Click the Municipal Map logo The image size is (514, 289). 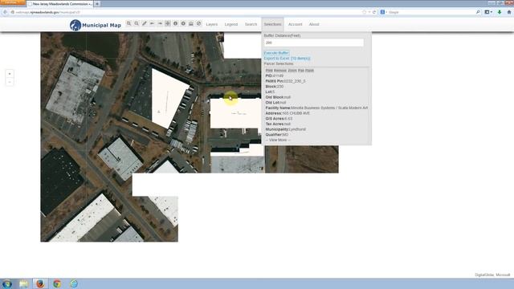point(96,25)
